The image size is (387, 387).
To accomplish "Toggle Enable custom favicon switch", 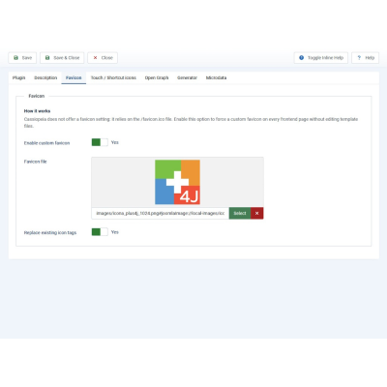I will [x=100, y=142].
